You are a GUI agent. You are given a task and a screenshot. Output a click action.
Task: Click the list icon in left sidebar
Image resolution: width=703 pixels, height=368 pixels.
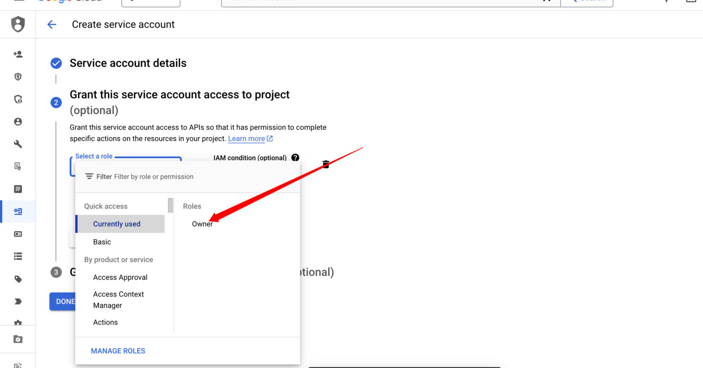coord(18,256)
